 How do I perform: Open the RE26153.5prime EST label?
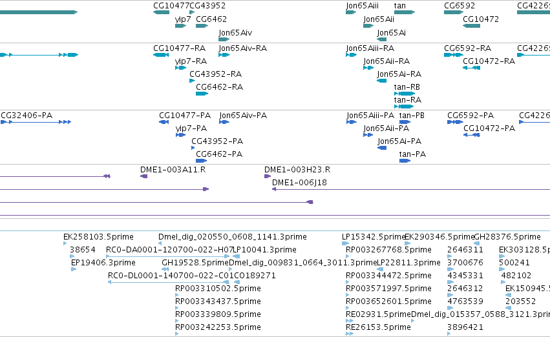tap(378, 327)
